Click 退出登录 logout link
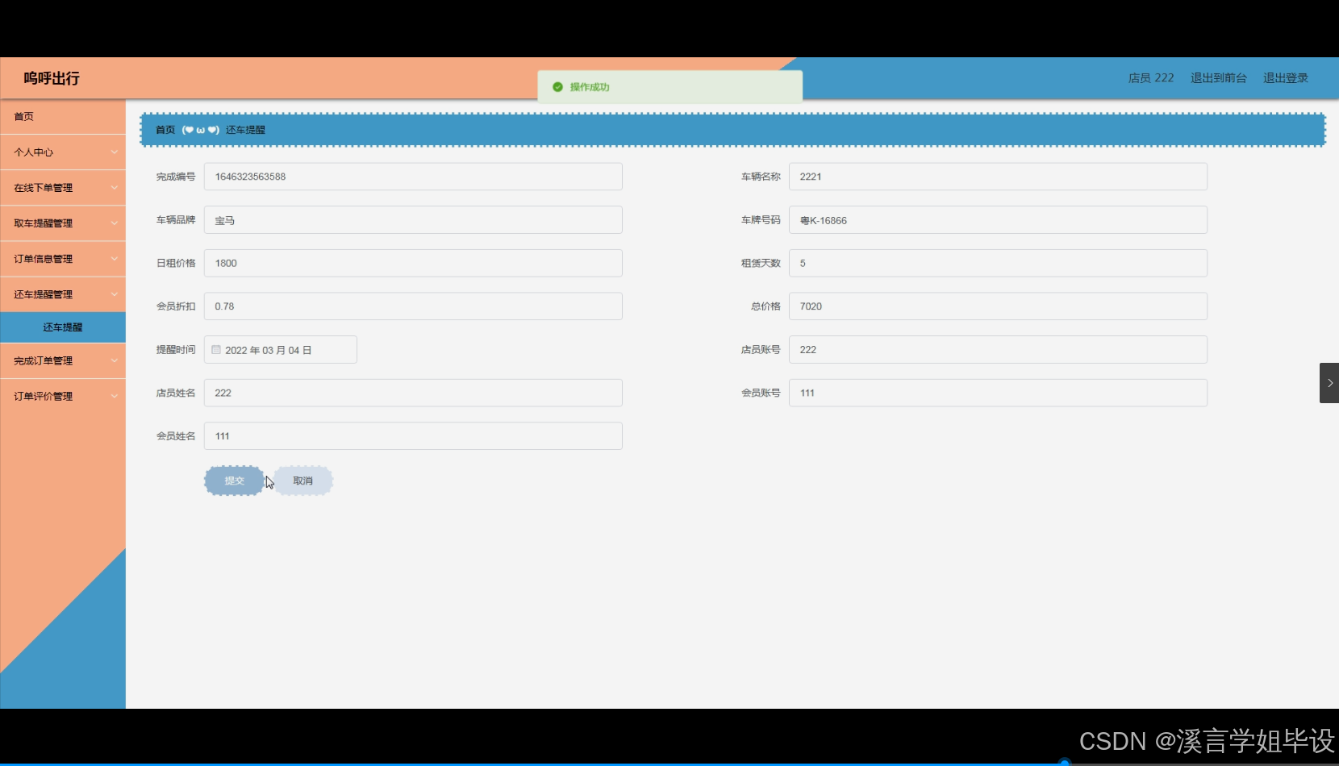 (x=1286, y=78)
